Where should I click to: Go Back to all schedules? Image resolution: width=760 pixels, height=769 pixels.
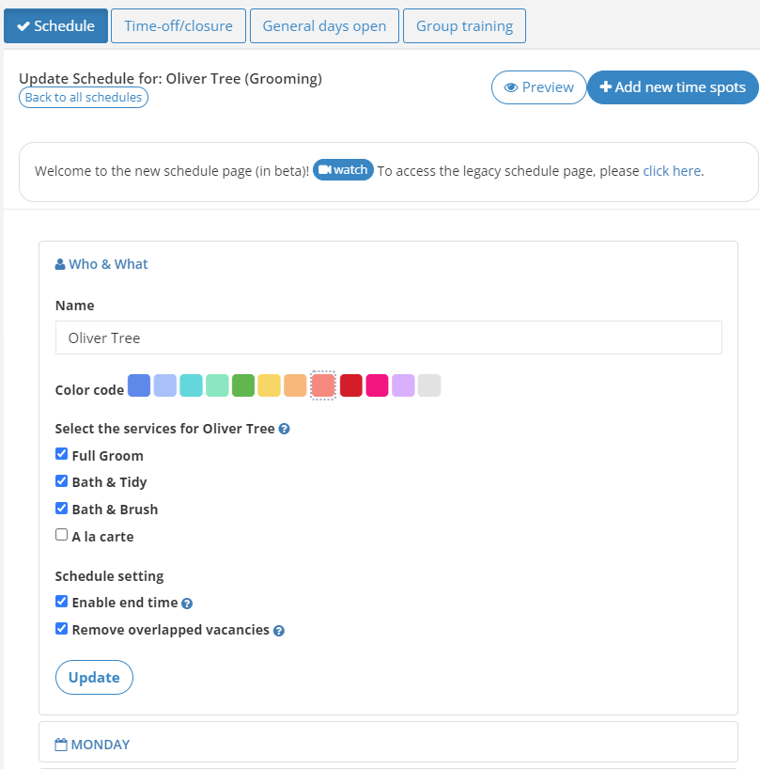(x=83, y=97)
